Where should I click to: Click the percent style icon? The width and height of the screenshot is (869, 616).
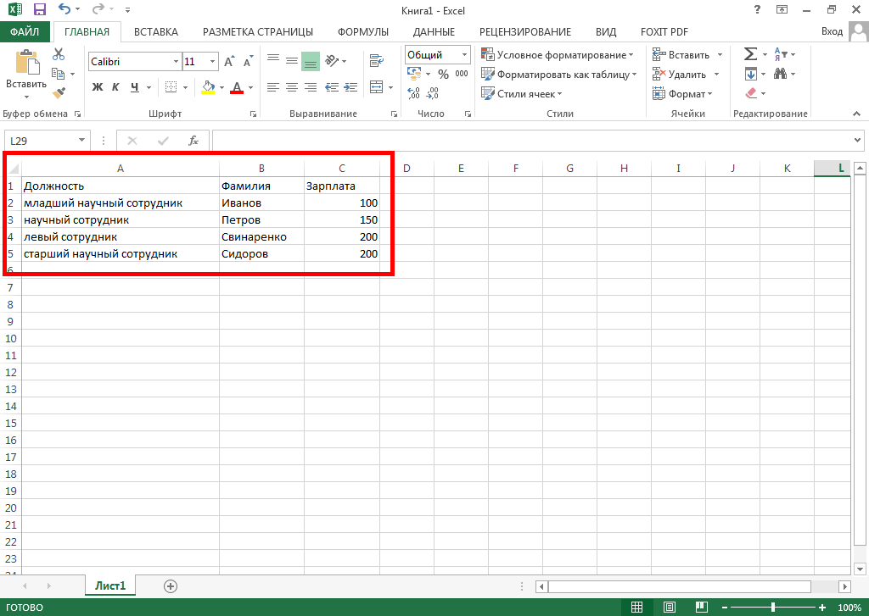(x=442, y=75)
